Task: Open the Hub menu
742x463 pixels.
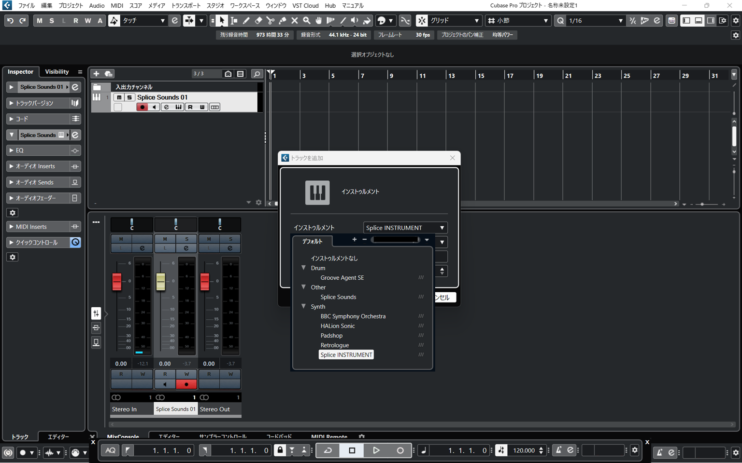Action: (330, 5)
